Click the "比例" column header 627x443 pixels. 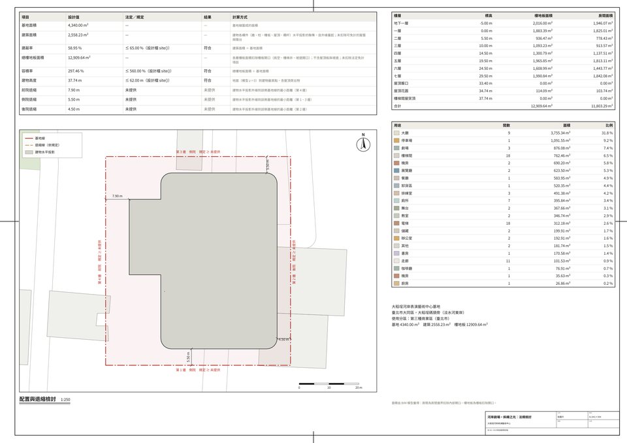point(609,125)
